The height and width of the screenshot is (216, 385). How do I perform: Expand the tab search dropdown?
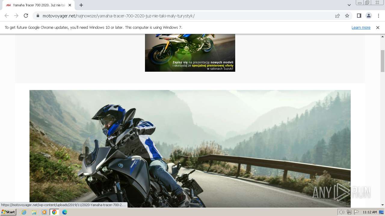tap(349, 5)
